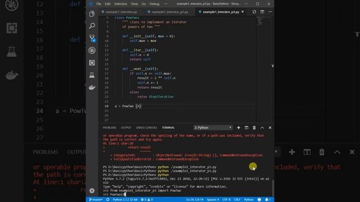
Task: Open the Go menu
Action: click(144, 4)
